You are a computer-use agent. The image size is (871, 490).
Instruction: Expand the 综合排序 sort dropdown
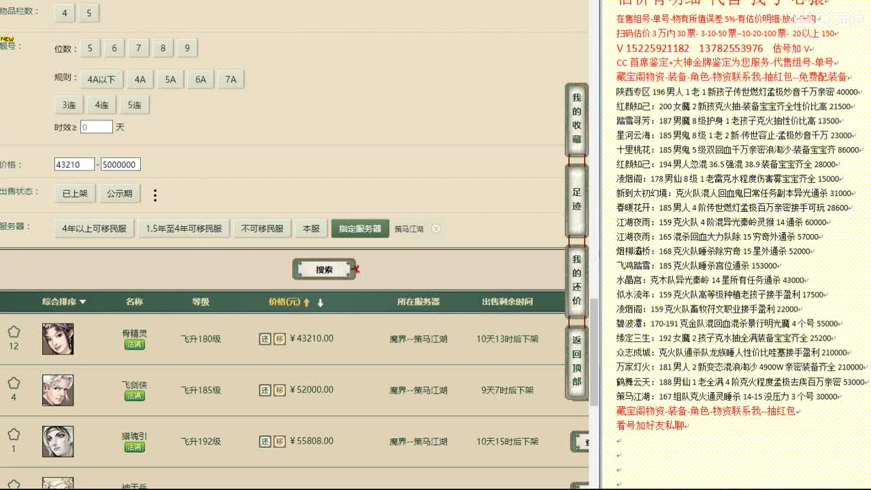64,301
